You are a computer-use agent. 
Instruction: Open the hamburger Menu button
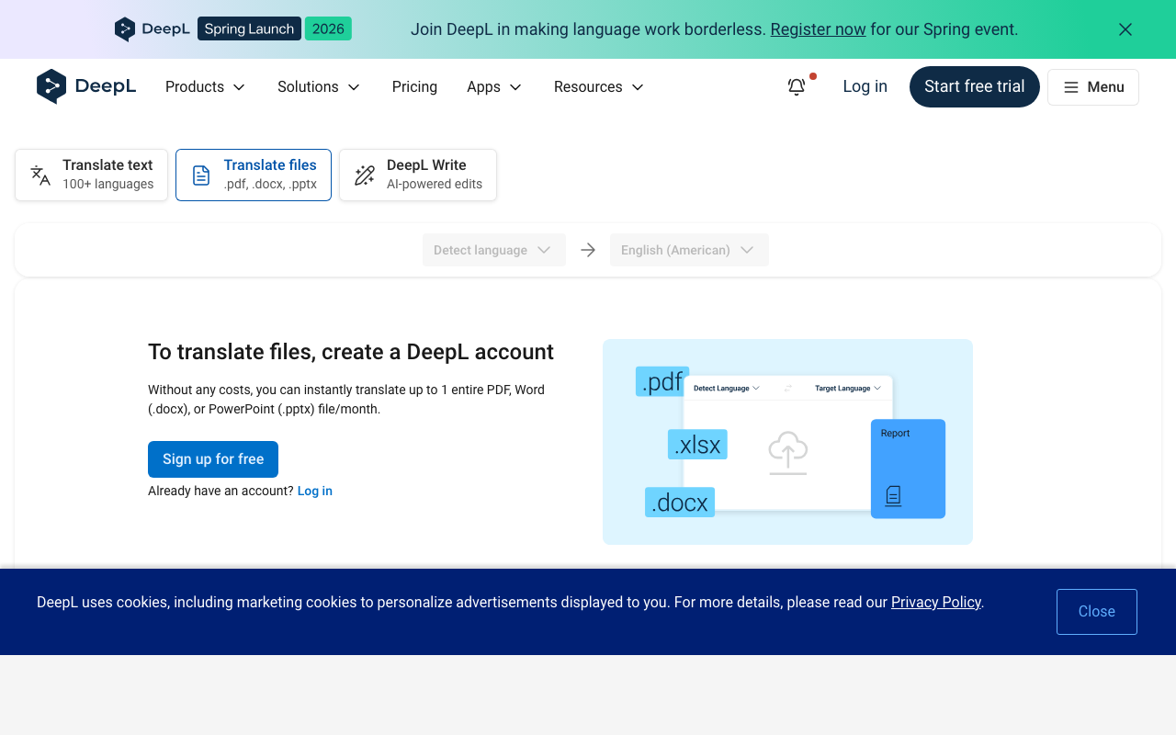click(x=1093, y=87)
